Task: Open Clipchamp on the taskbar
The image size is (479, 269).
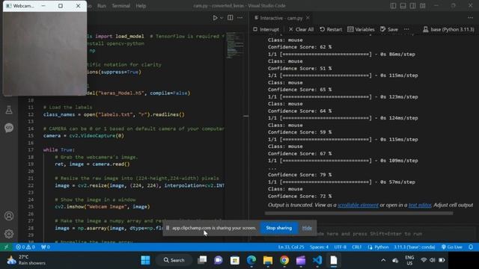Action: pos(301,260)
